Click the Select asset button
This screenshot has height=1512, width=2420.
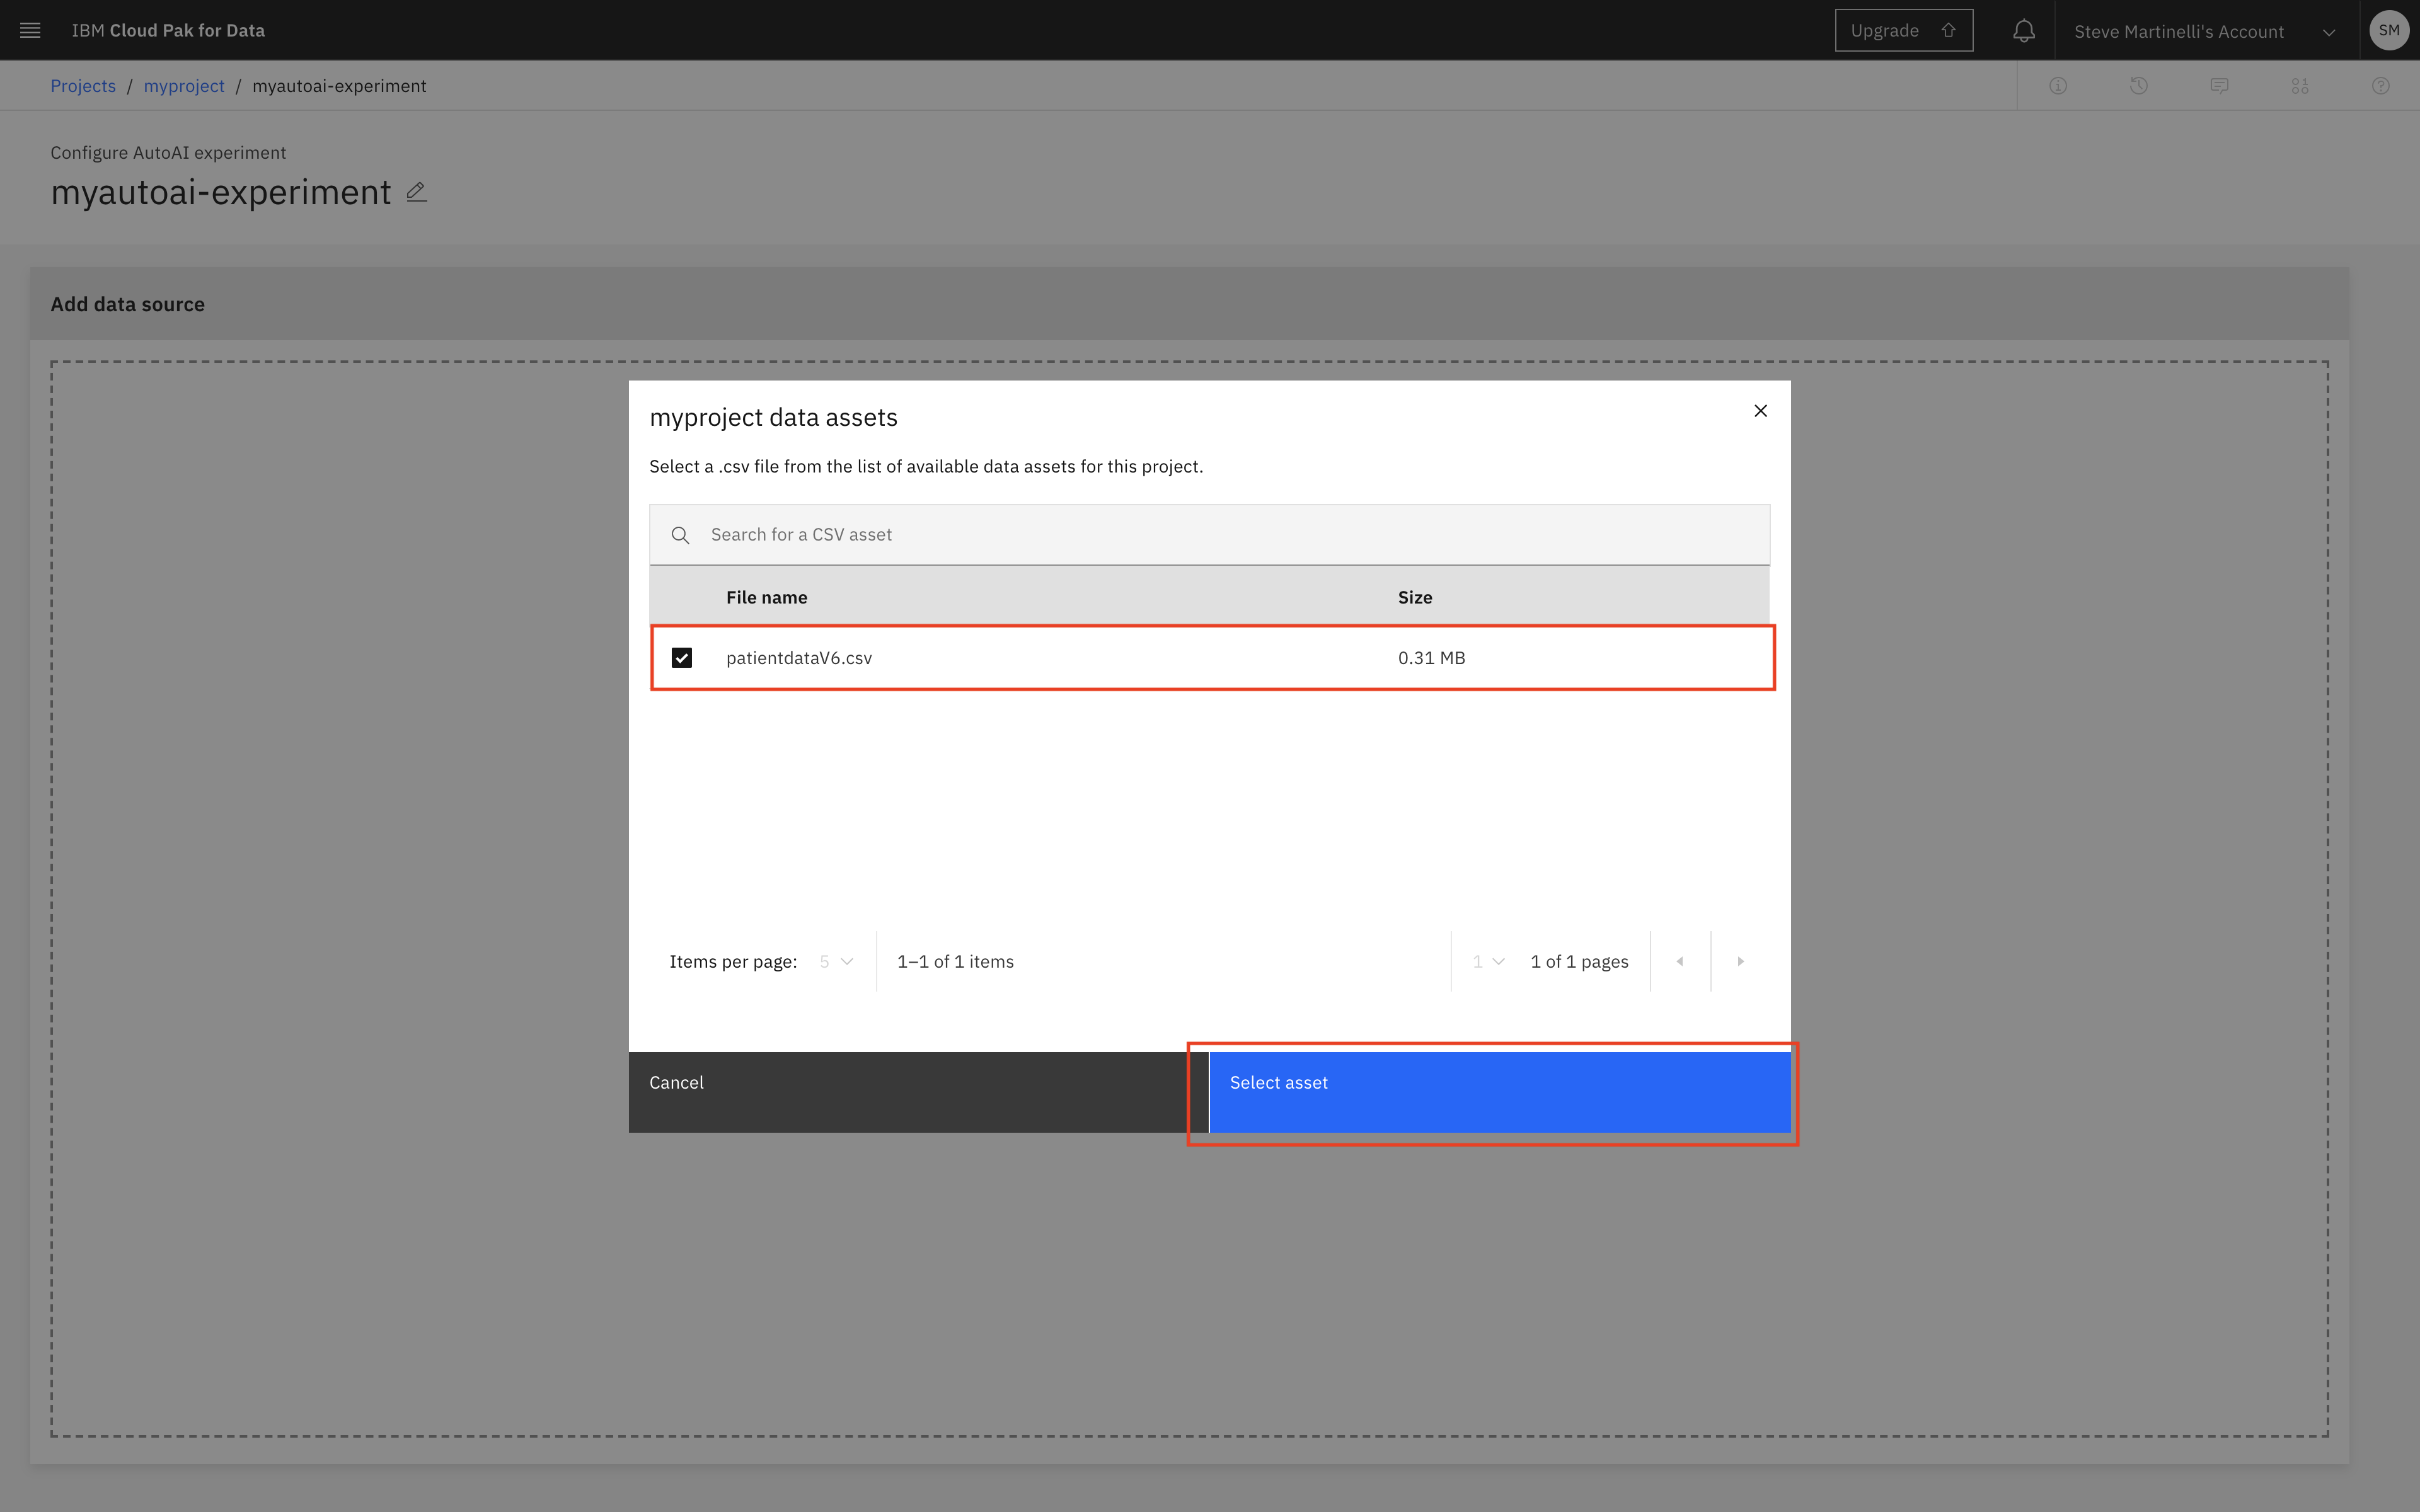tap(1499, 1091)
